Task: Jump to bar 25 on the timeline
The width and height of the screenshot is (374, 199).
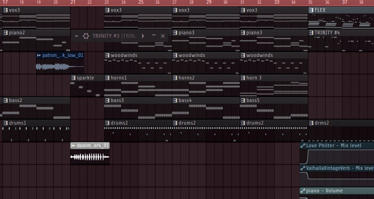Action: pos(141,2)
